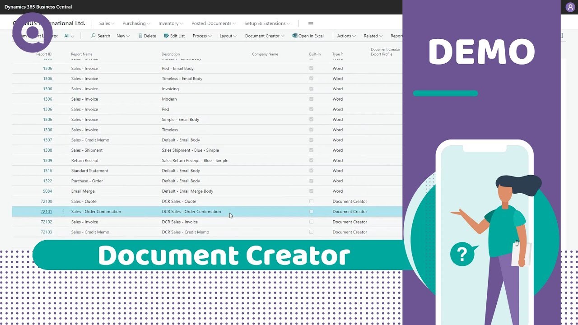Click the Open in Excel icon
The height and width of the screenshot is (325, 578).
point(295,36)
